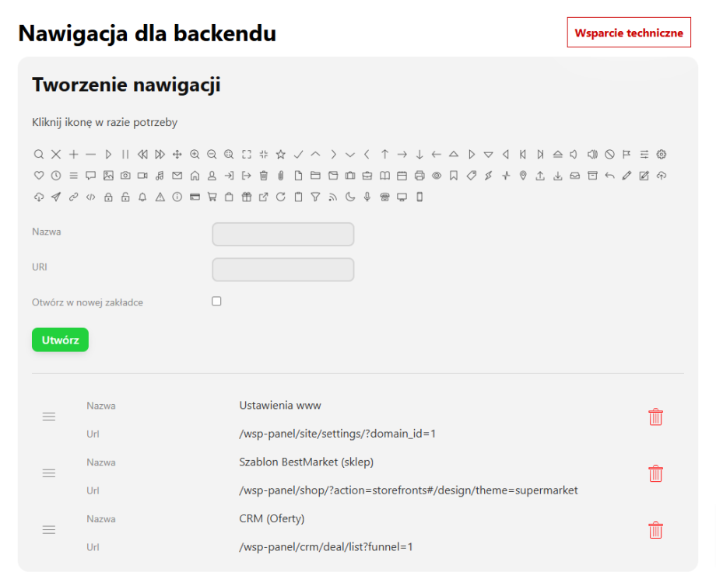Pick the home icon
Viewport: 716px width, 586px height.
click(x=195, y=175)
